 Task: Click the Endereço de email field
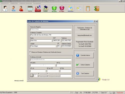click(51, 60)
